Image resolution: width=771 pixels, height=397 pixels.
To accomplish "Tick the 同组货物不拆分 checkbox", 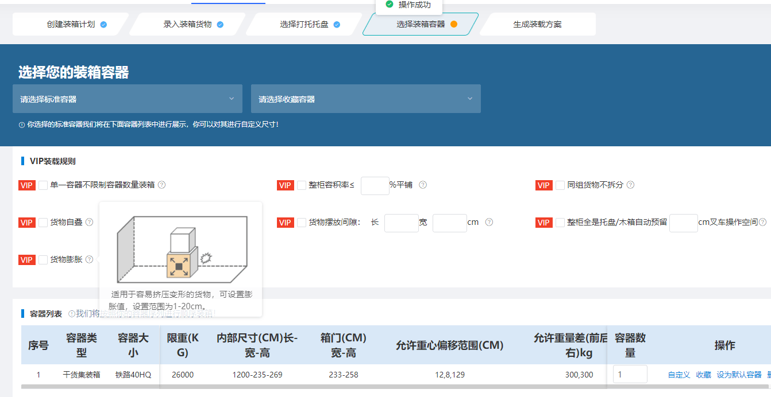I will pos(560,185).
